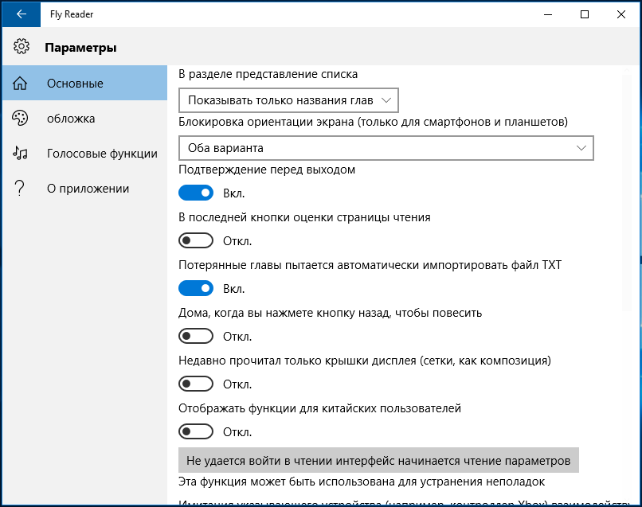Enable Дома, когда вы нажмете кнопку назад toggle
This screenshot has width=642, height=507.
pos(196,337)
